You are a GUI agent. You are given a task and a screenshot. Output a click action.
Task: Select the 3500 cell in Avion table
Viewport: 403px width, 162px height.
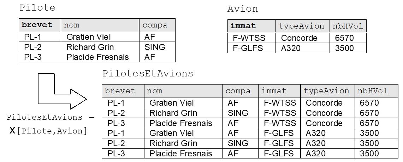click(x=344, y=48)
